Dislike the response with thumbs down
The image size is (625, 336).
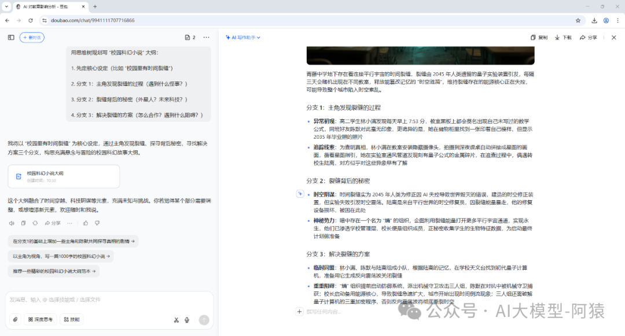97,223
